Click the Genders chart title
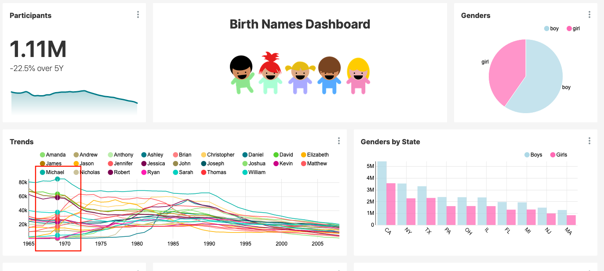604x271 pixels. coord(476,15)
